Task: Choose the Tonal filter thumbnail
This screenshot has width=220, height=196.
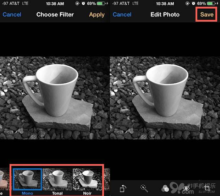Action: coord(57,179)
